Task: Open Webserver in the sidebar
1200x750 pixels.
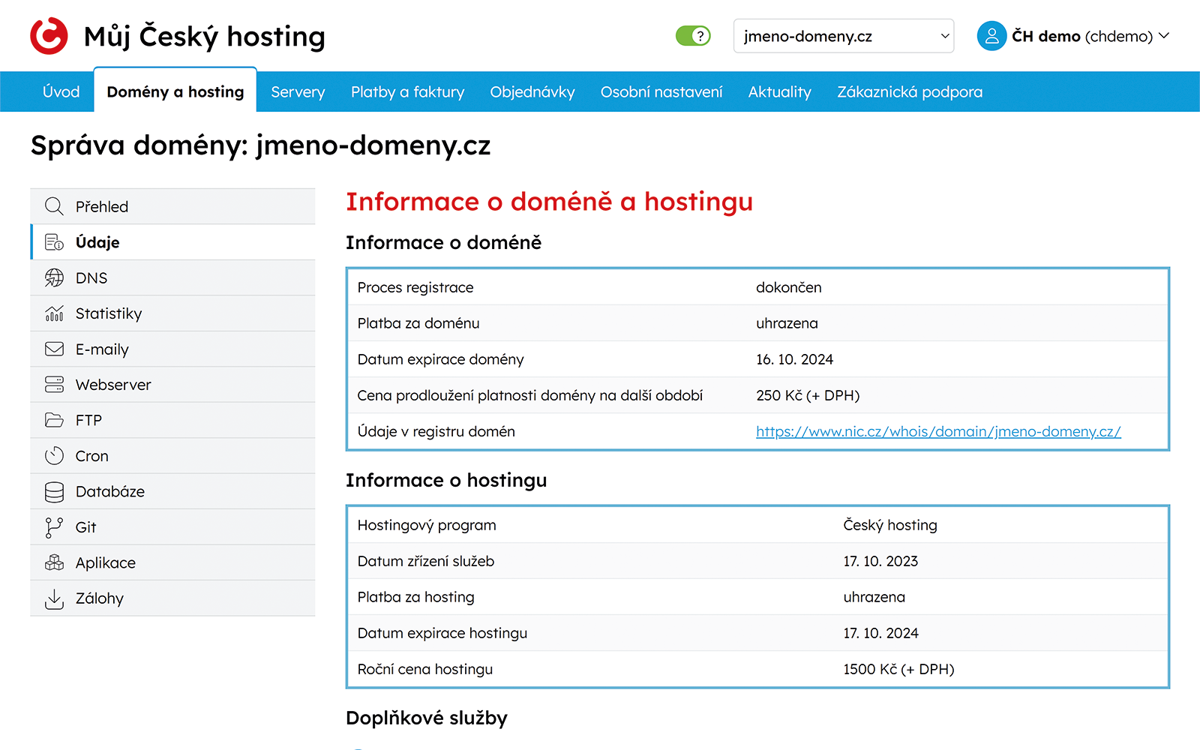Action: (172, 385)
